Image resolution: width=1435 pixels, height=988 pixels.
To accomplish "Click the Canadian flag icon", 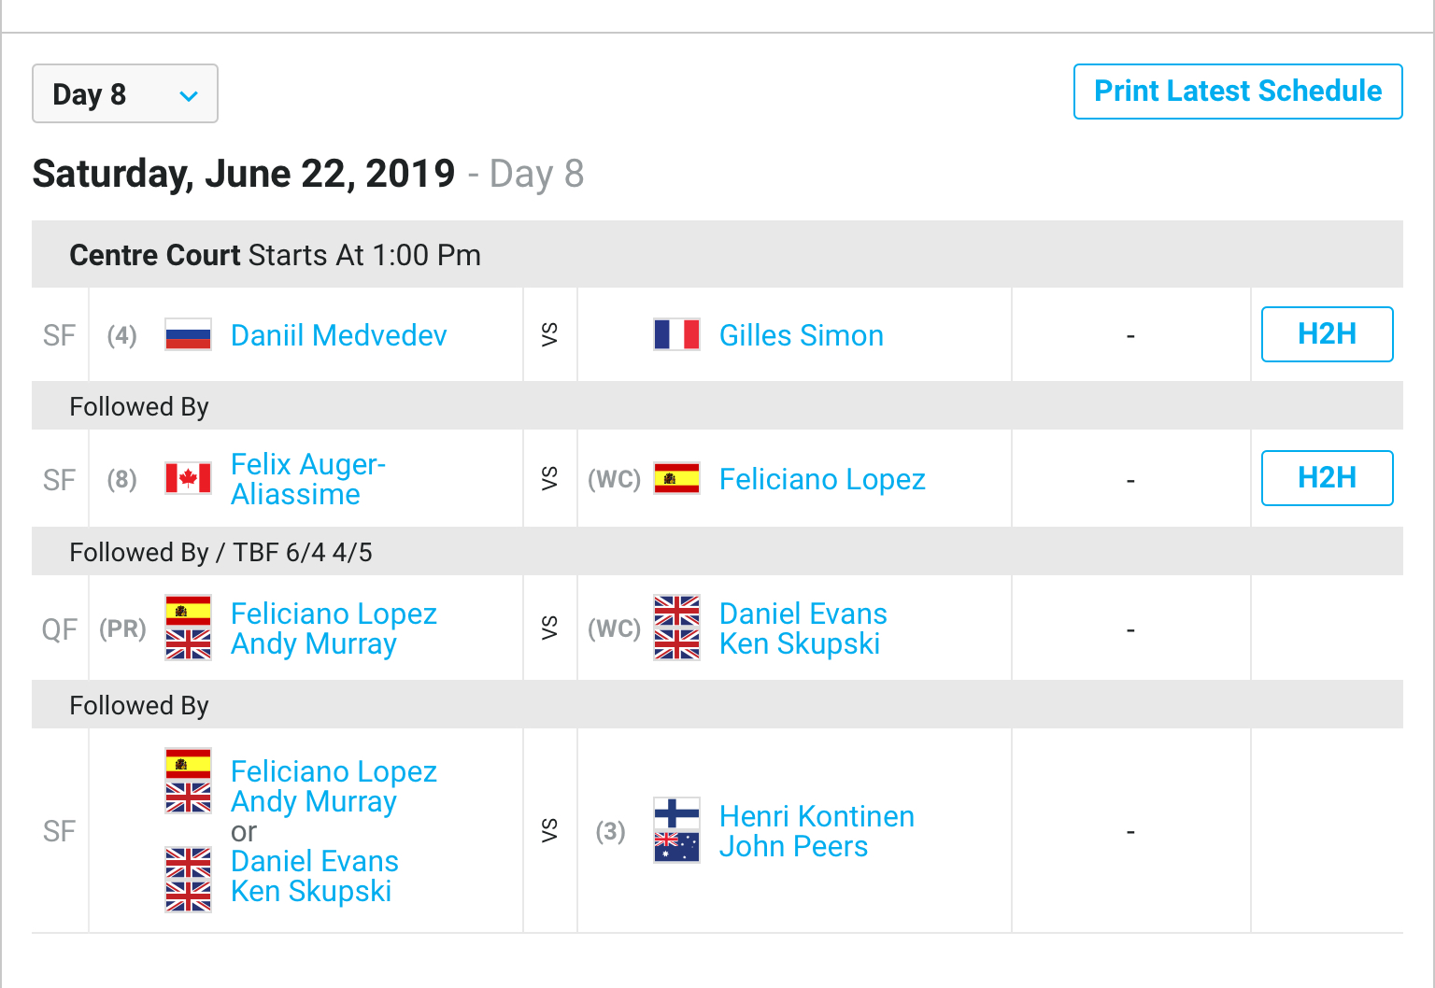I will pyautogui.click(x=188, y=478).
